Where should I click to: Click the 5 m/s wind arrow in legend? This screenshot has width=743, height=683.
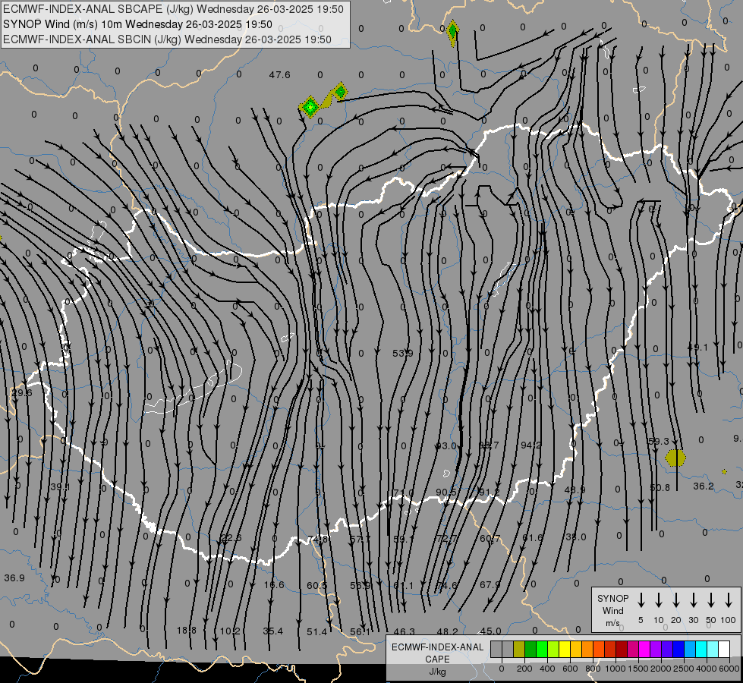[641, 600]
